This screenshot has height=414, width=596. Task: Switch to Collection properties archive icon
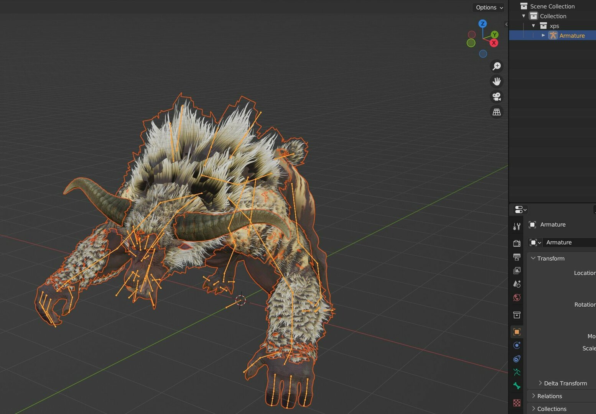click(517, 315)
